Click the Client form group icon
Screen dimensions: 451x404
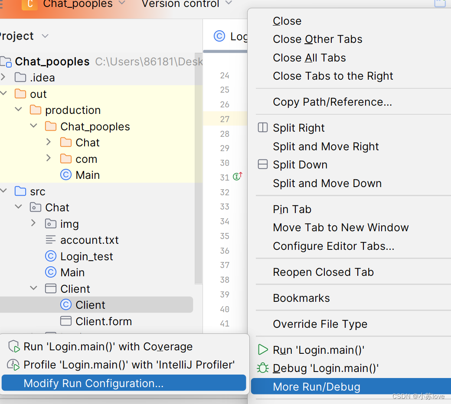point(51,288)
